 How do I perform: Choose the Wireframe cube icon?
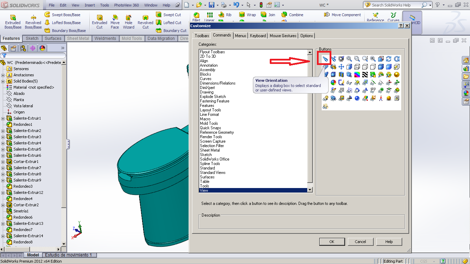(357, 67)
